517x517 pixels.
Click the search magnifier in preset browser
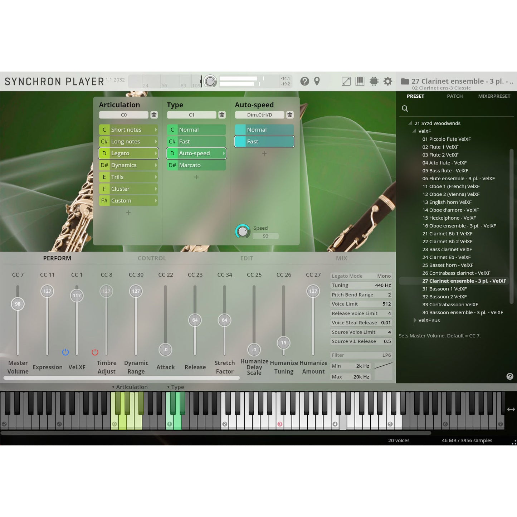point(405,109)
